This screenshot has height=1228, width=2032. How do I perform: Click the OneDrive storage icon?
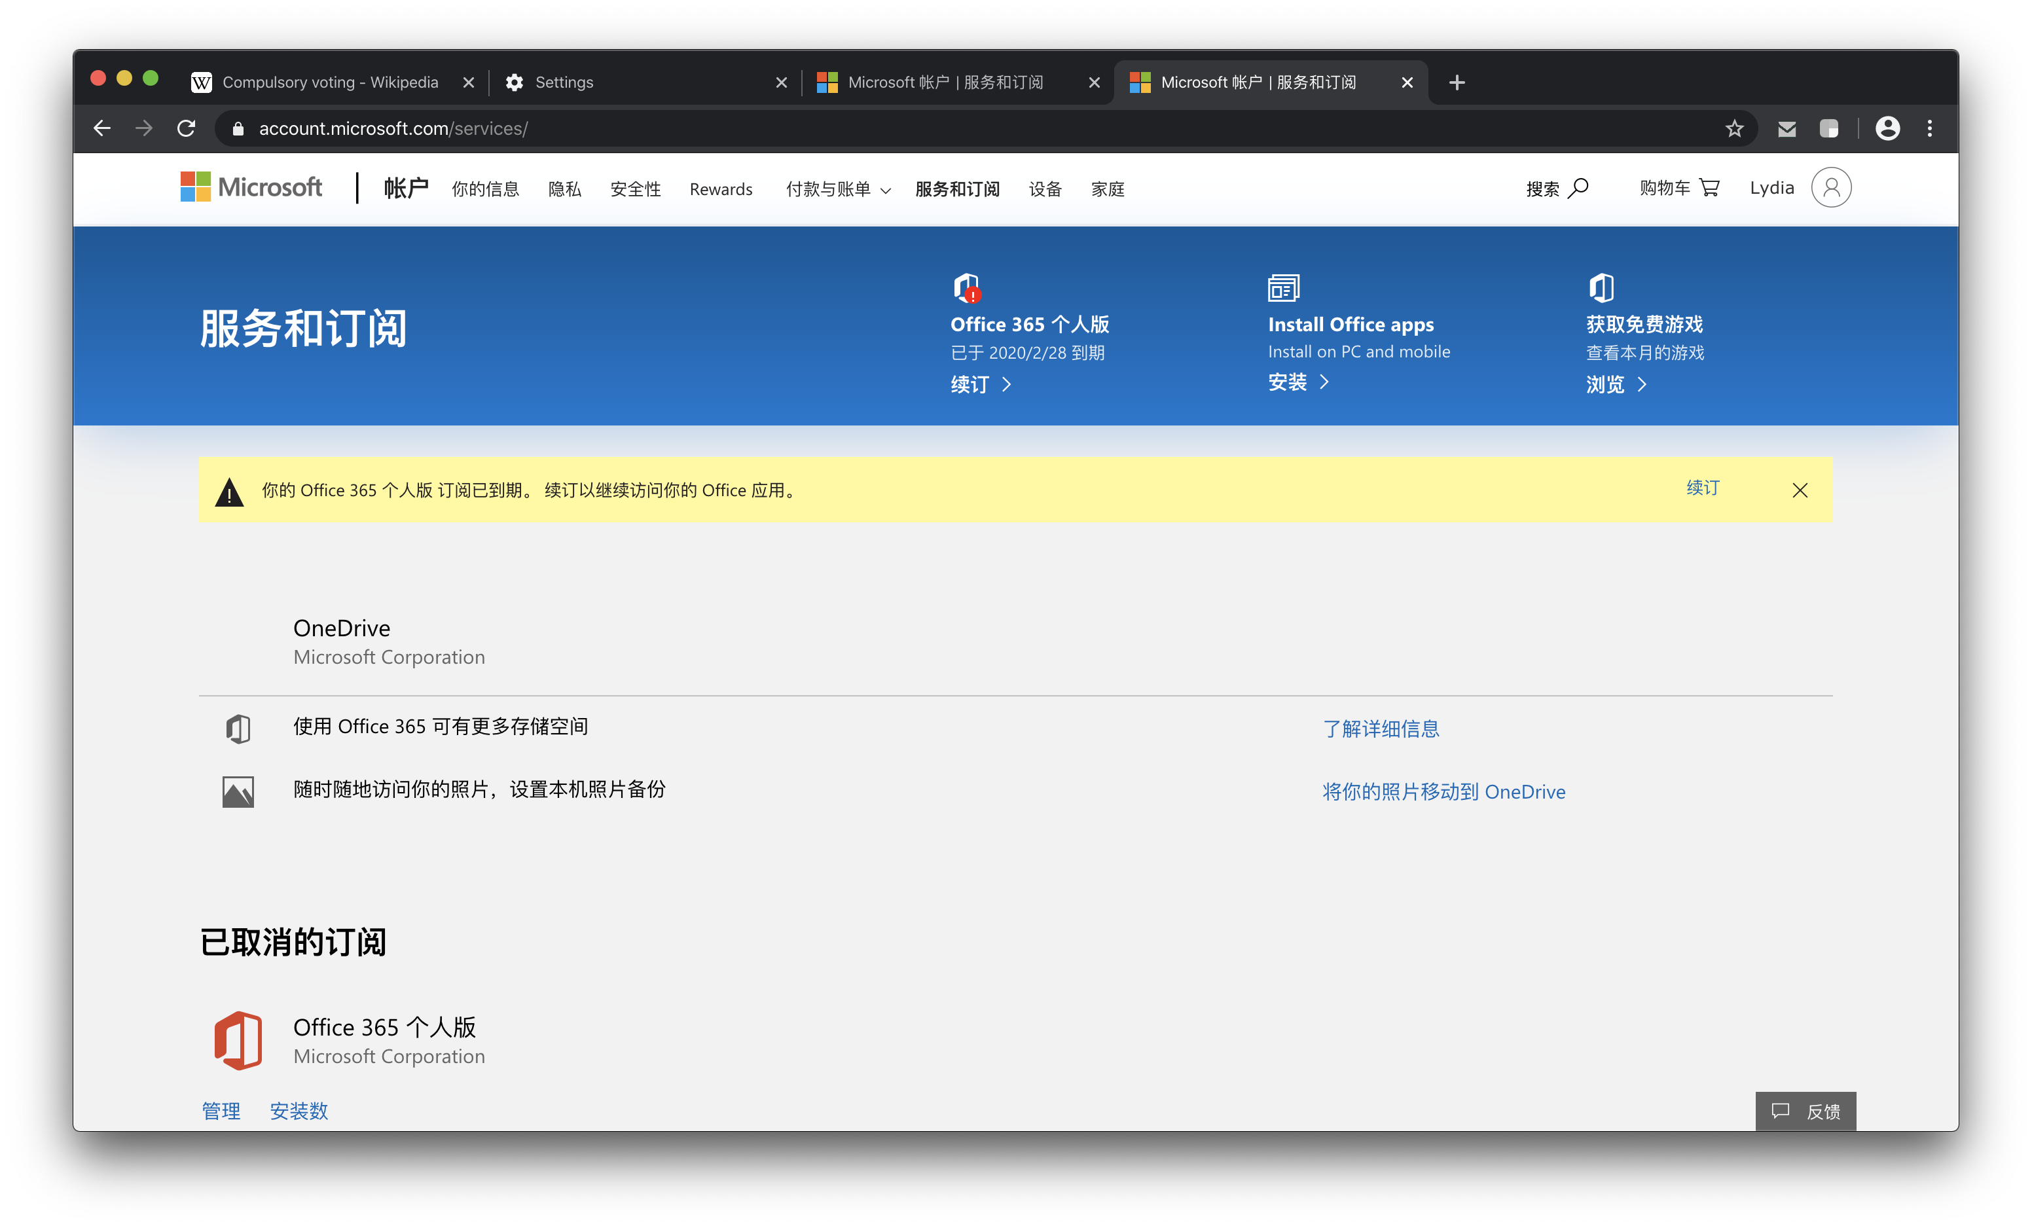tap(238, 727)
